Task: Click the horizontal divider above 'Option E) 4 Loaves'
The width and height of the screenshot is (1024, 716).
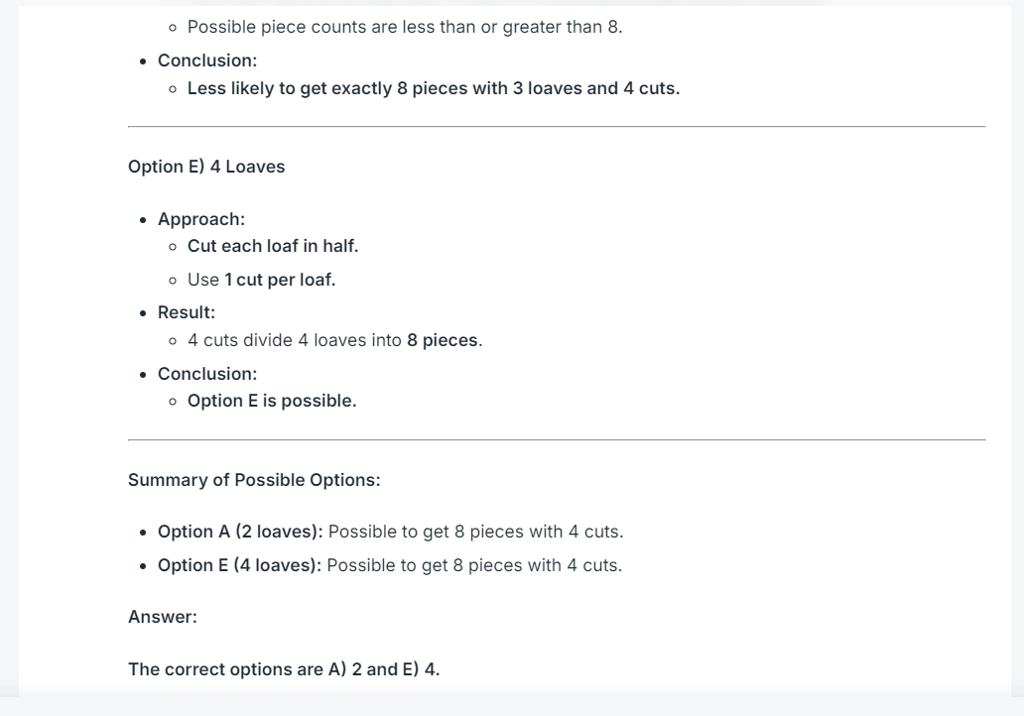Action: [x=557, y=127]
